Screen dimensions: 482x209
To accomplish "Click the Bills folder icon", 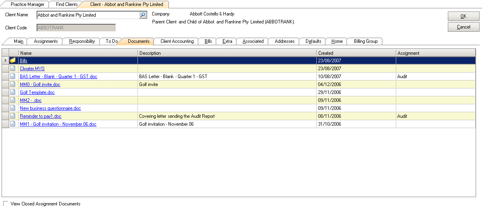I will coord(13,61).
